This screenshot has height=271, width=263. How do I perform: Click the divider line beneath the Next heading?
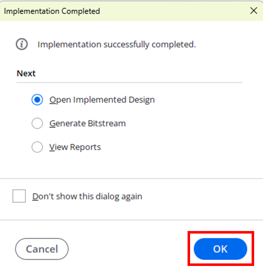tap(129, 82)
